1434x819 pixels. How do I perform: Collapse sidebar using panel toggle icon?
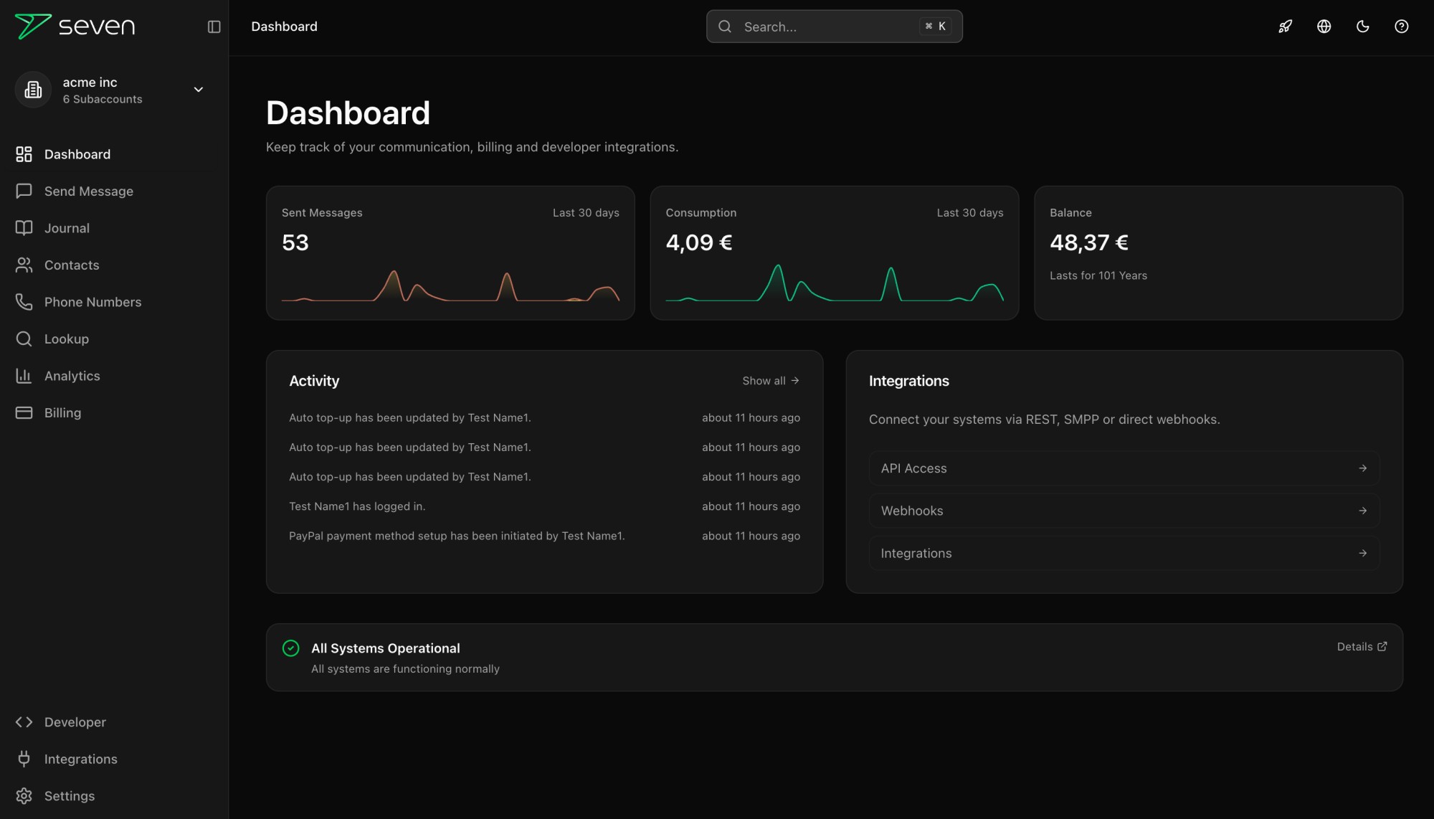214,27
